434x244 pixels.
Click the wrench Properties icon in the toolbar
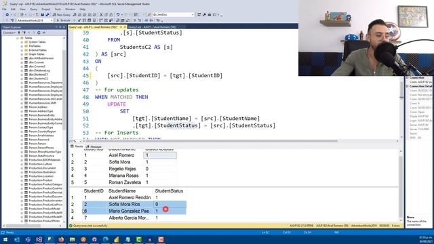tap(204, 15)
